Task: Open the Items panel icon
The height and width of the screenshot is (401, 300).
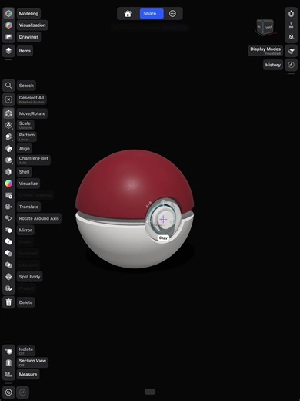Action: tap(8, 51)
